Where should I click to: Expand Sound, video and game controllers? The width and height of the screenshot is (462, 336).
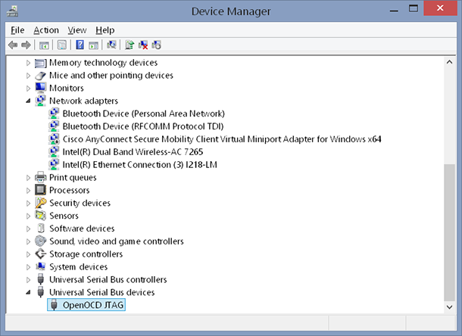pyautogui.click(x=29, y=241)
